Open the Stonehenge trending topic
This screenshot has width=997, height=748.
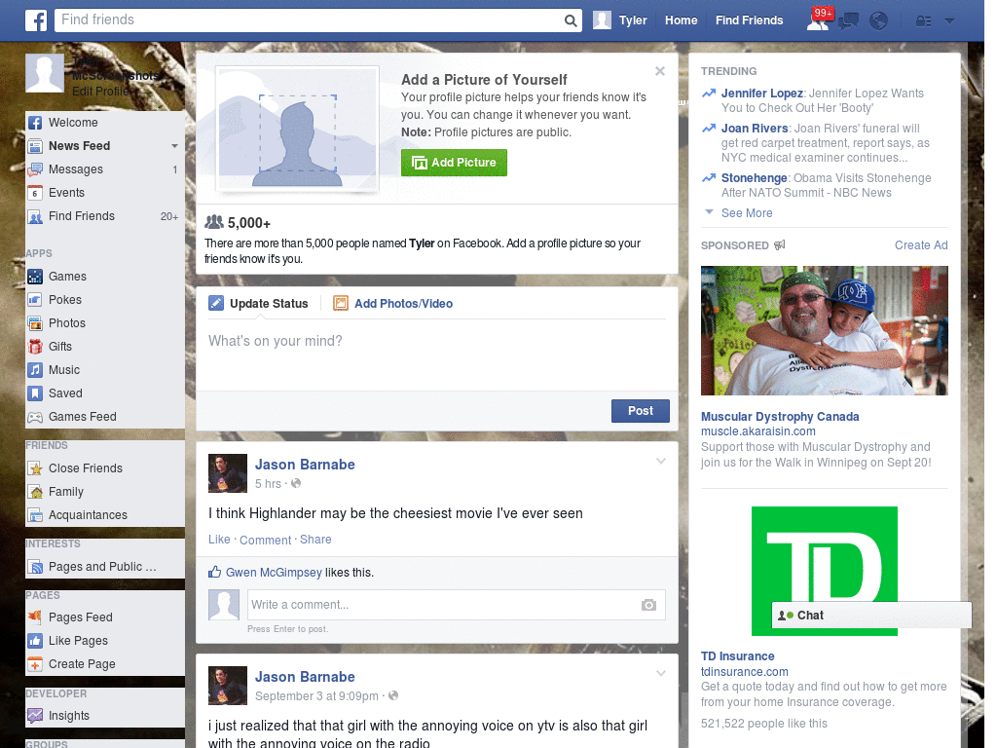pyautogui.click(x=755, y=178)
